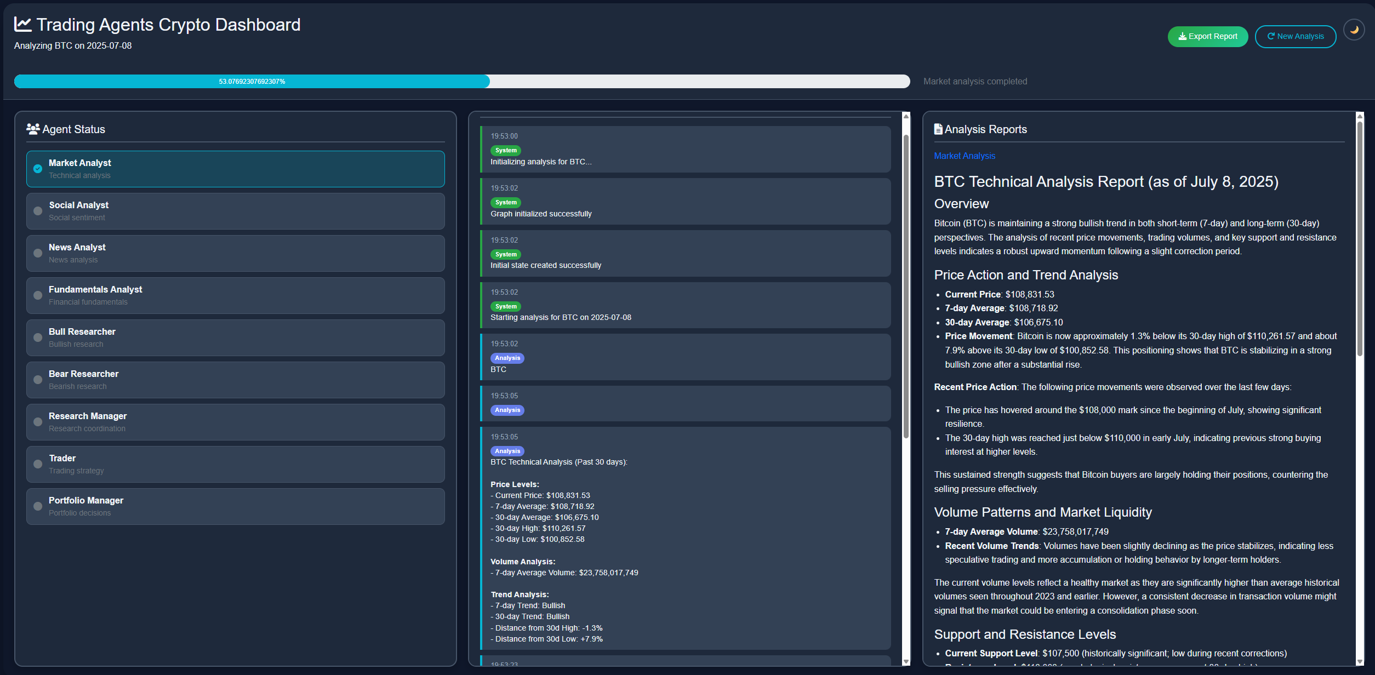Select the News Analyst agent card
Screen dimensions: 1375x675
(236, 253)
